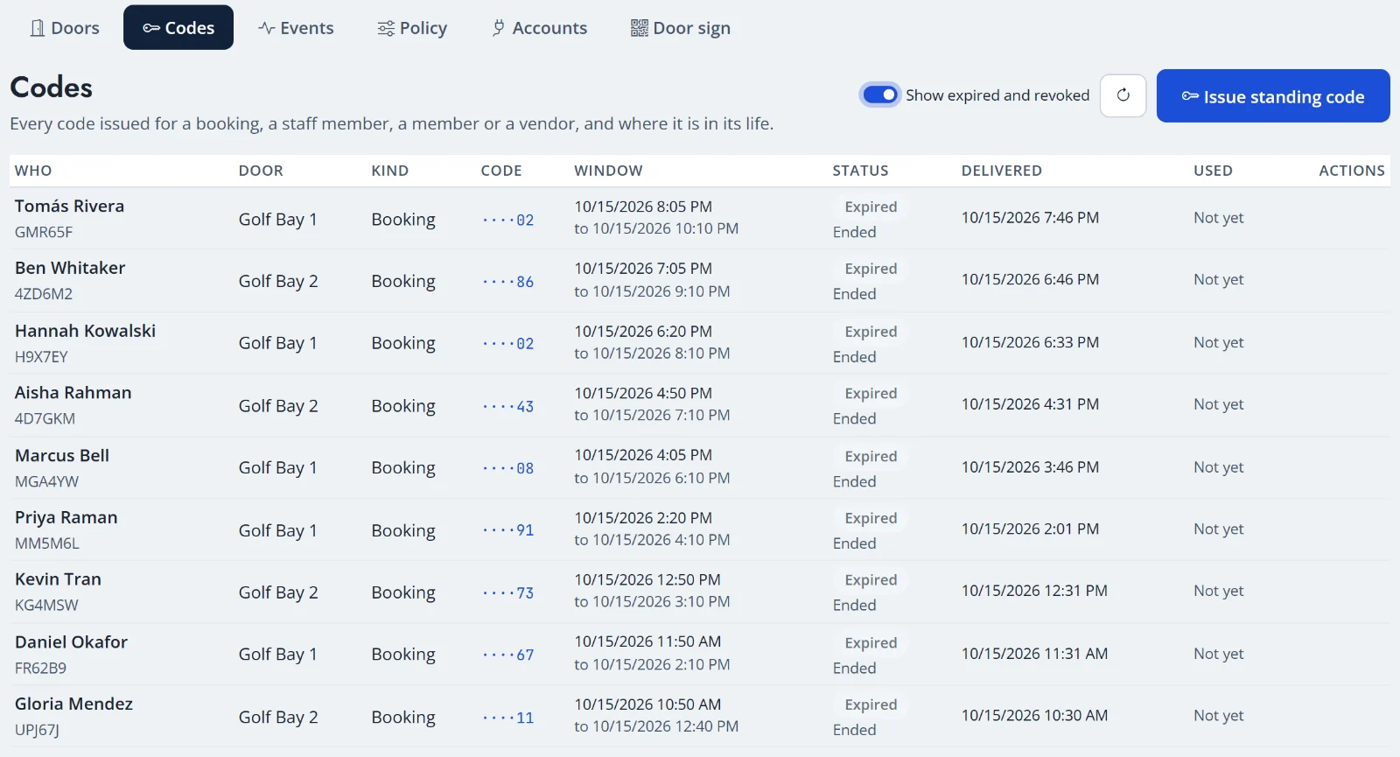Reveal Aisha Rahman's code ····43
This screenshot has height=757, width=1400.
[x=508, y=406]
